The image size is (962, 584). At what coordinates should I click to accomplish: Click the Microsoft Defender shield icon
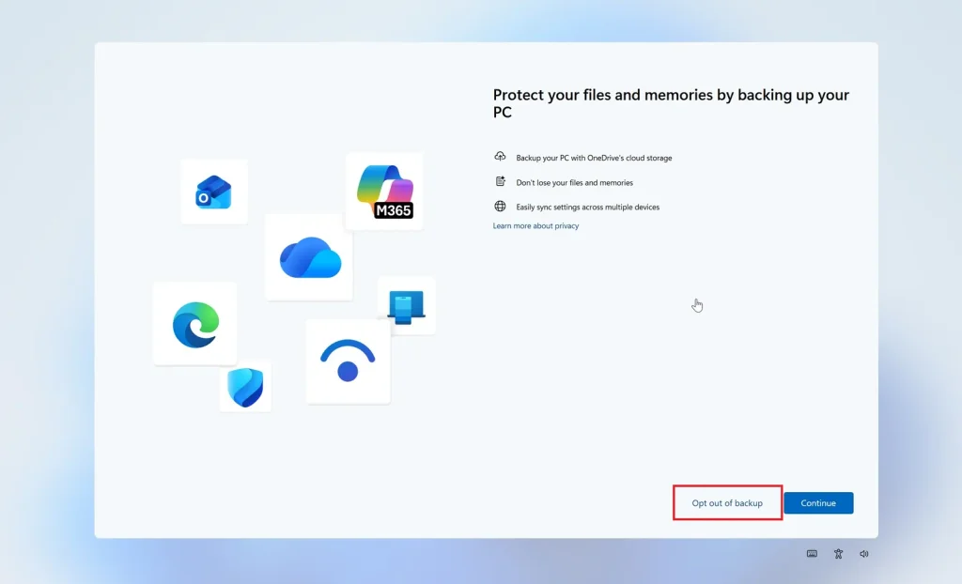tap(245, 387)
